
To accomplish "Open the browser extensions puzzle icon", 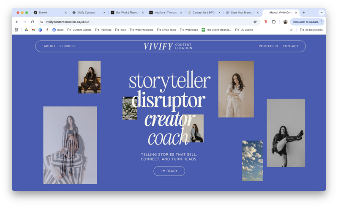I will click(x=274, y=22).
